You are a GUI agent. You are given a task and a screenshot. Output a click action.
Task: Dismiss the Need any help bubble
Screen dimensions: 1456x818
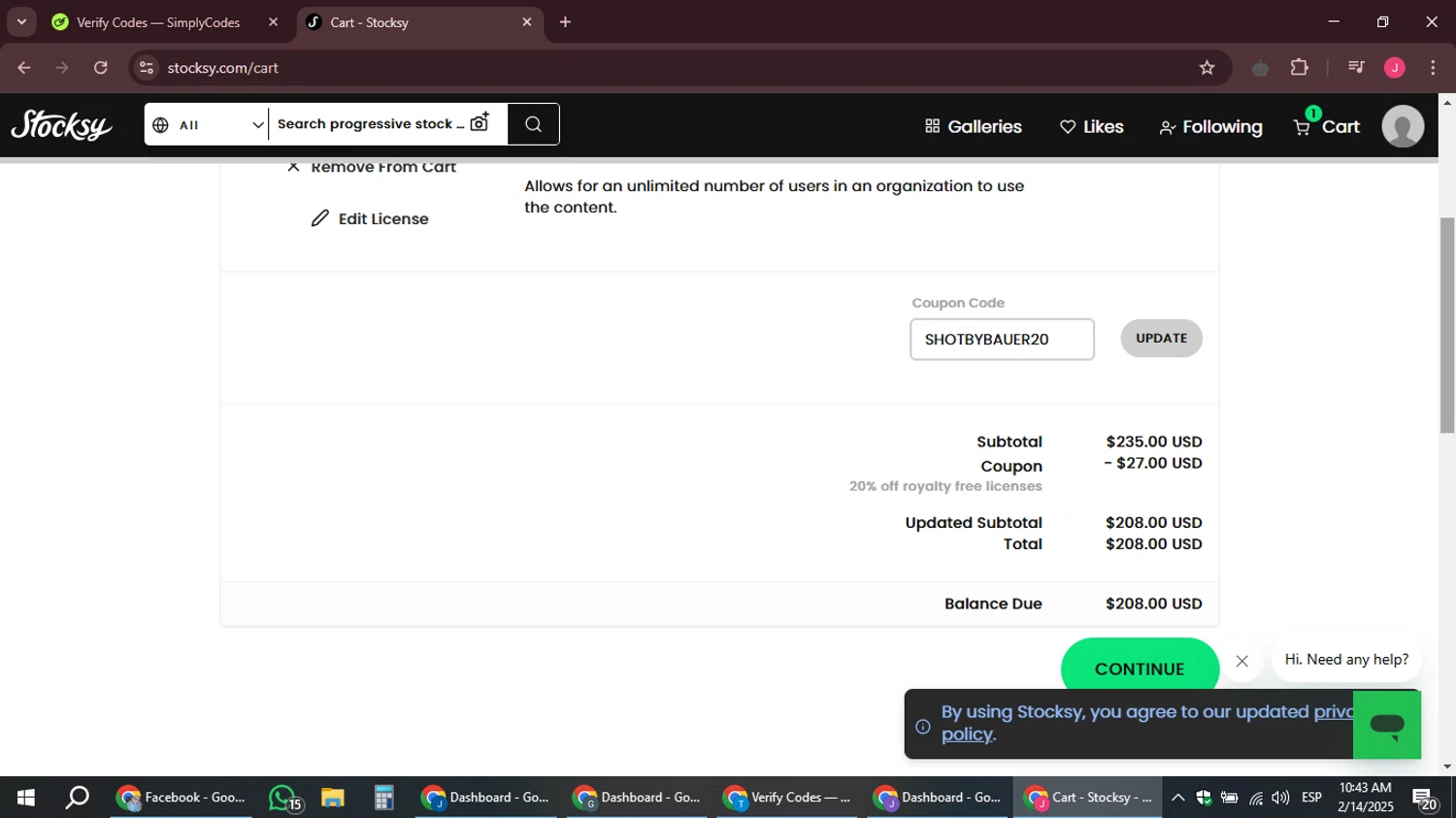point(1241,661)
